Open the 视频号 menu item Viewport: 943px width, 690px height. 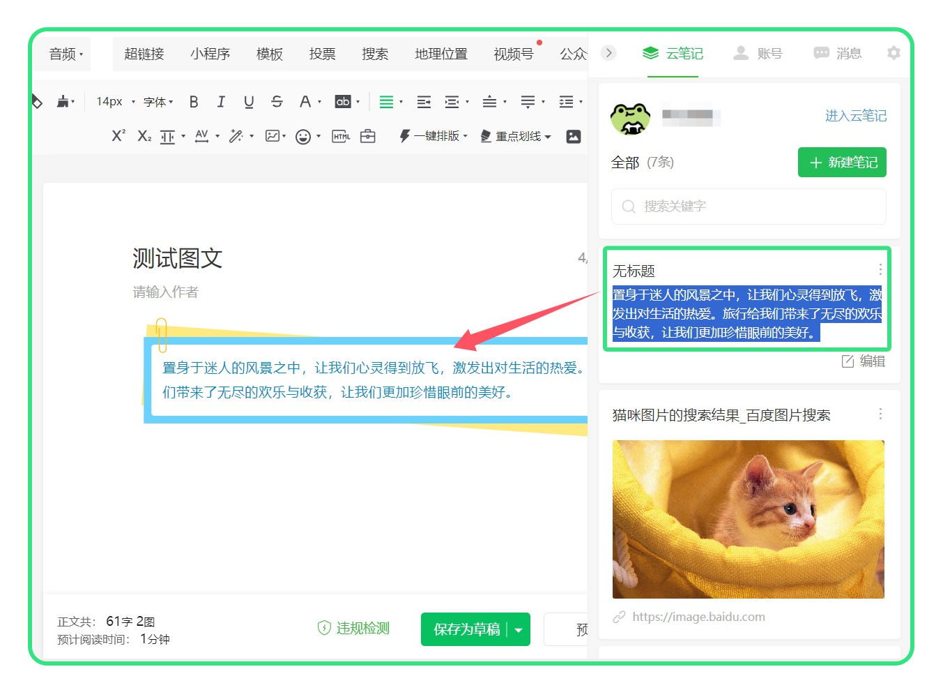(x=514, y=54)
